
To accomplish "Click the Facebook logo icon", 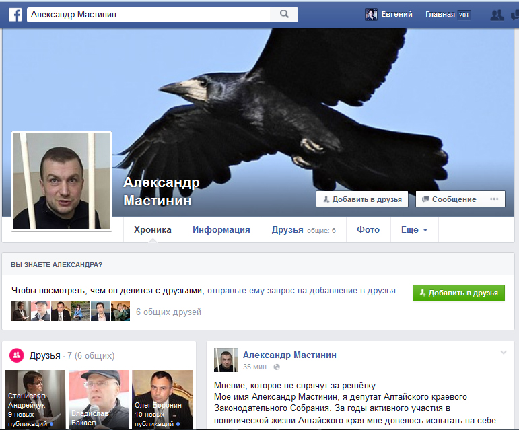I will (15, 15).
